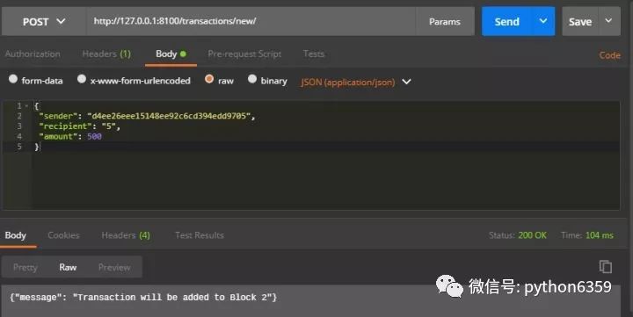Open the Code snippet link
The width and height of the screenshot is (633, 317).
click(609, 55)
